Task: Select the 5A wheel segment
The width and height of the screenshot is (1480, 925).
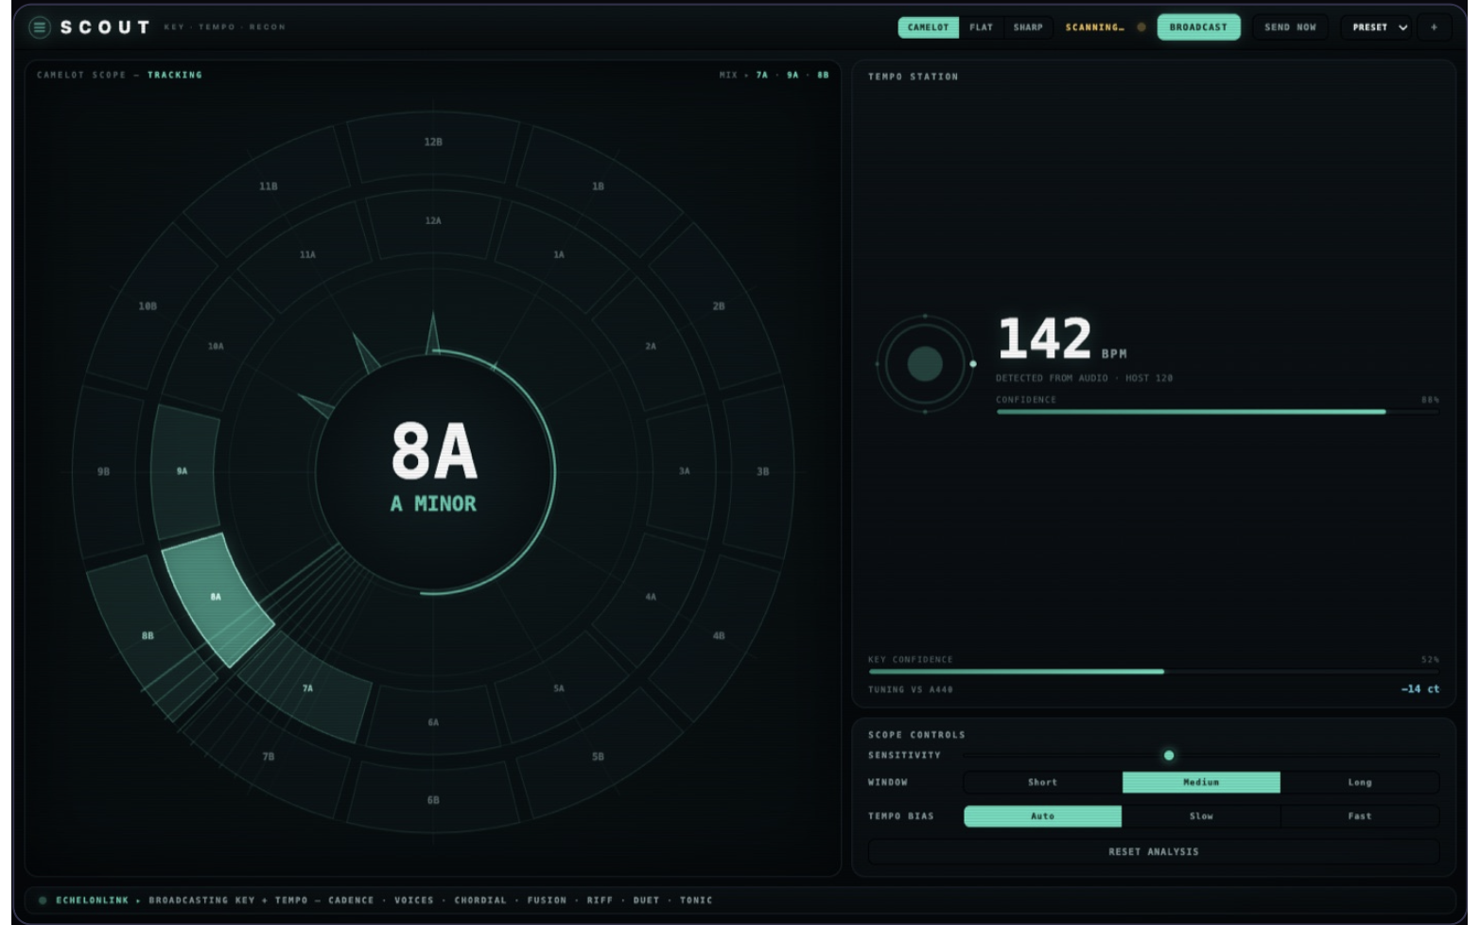Action: (x=559, y=689)
